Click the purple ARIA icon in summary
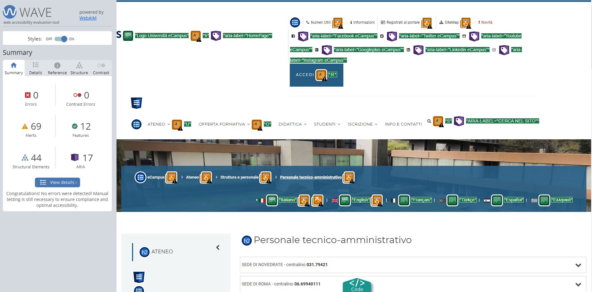Viewport: 592px width, 292px height. coord(75,157)
